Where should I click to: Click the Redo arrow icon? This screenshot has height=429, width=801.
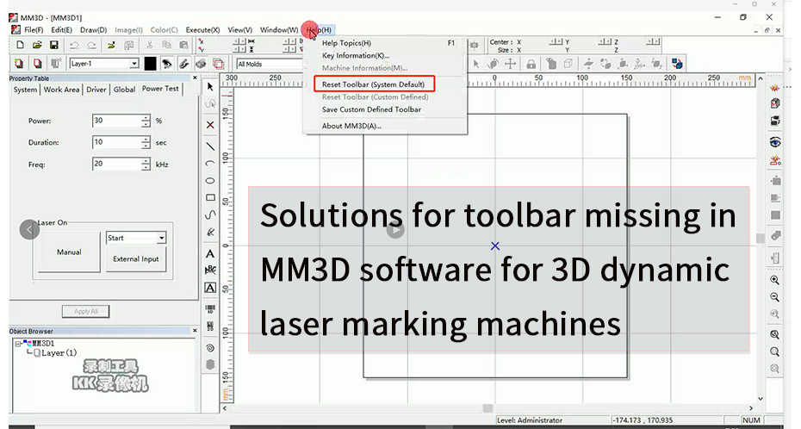pos(91,45)
